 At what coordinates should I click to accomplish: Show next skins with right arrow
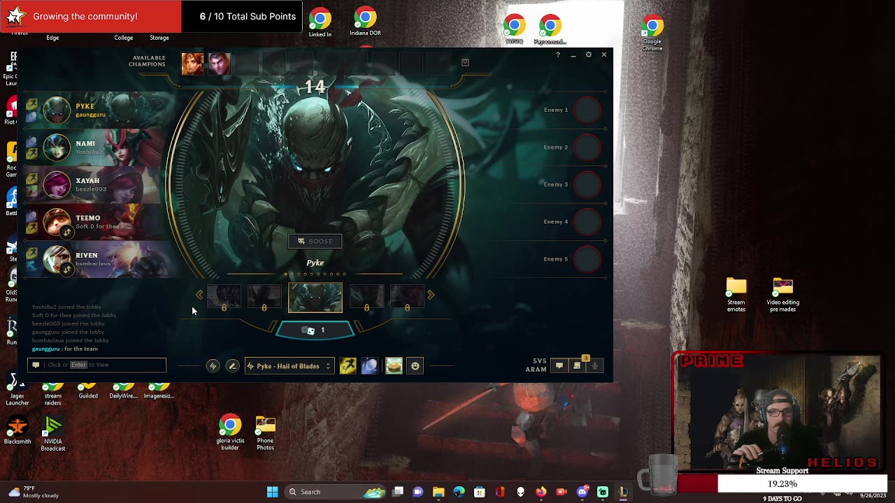click(431, 295)
